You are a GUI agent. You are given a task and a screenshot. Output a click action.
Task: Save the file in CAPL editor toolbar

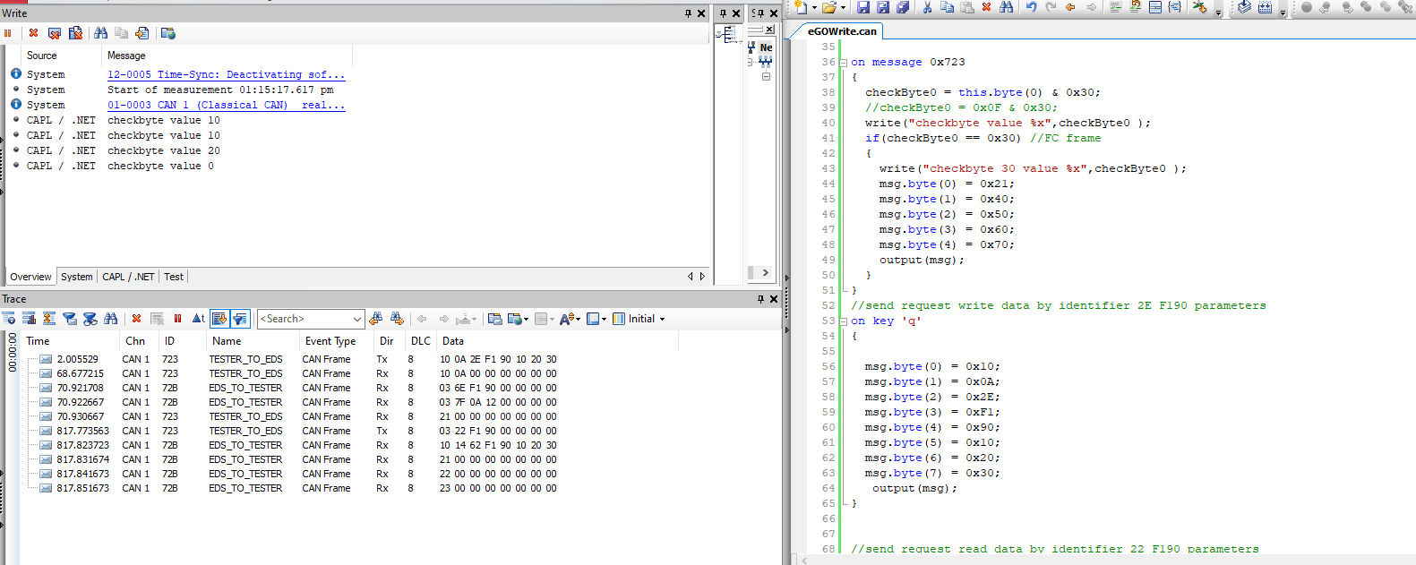(x=863, y=7)
